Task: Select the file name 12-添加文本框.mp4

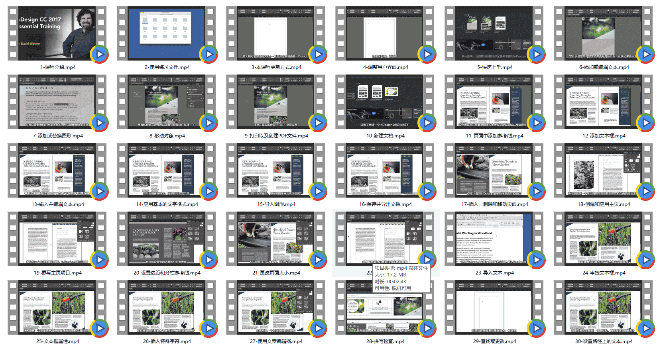Action: [x=604, y=136]
